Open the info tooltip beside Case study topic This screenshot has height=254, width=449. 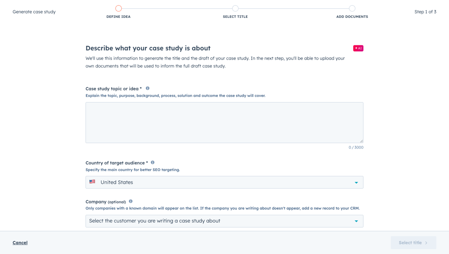coord(147,88)
